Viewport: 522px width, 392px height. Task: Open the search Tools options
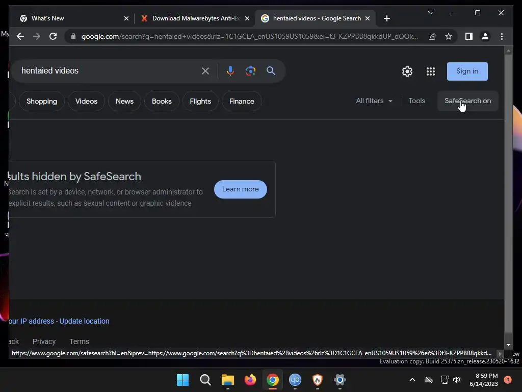point(417,101)
